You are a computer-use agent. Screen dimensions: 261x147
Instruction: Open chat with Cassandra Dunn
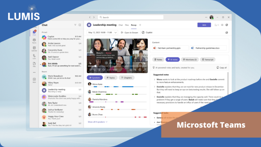click(62, 51)
